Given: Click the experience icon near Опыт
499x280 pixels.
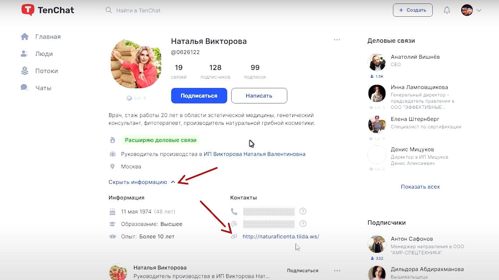Looking at the screenshot, I should click(x=113, y=236).
